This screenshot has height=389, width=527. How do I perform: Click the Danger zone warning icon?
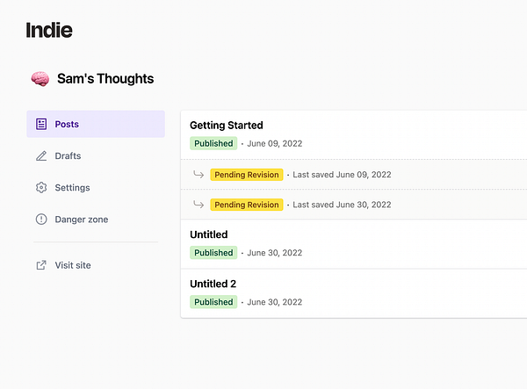tap(41, 220)
